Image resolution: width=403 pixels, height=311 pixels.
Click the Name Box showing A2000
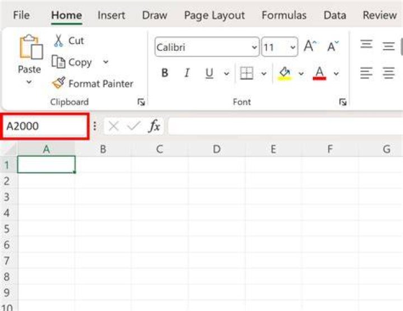click(45, 126)
